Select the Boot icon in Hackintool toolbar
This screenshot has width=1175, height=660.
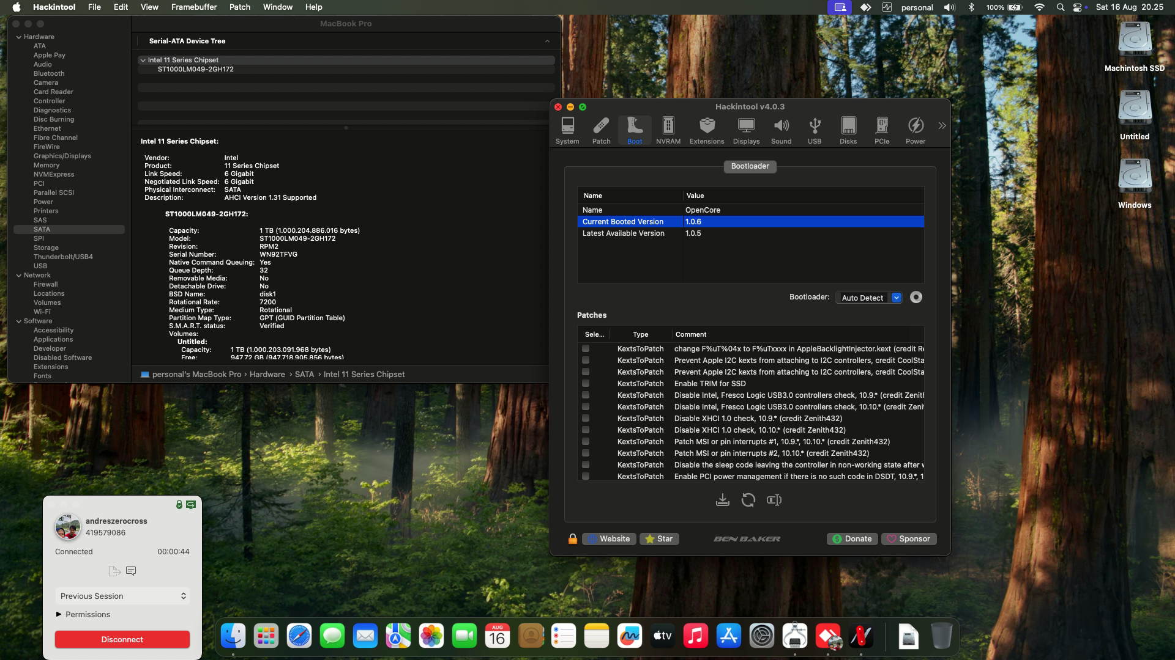635,131
